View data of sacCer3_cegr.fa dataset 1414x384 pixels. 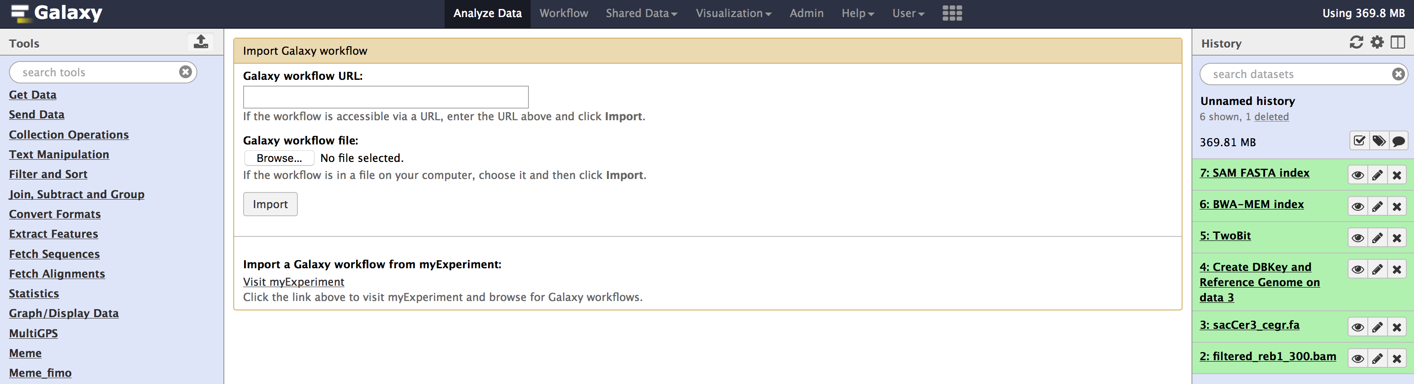1357,327
